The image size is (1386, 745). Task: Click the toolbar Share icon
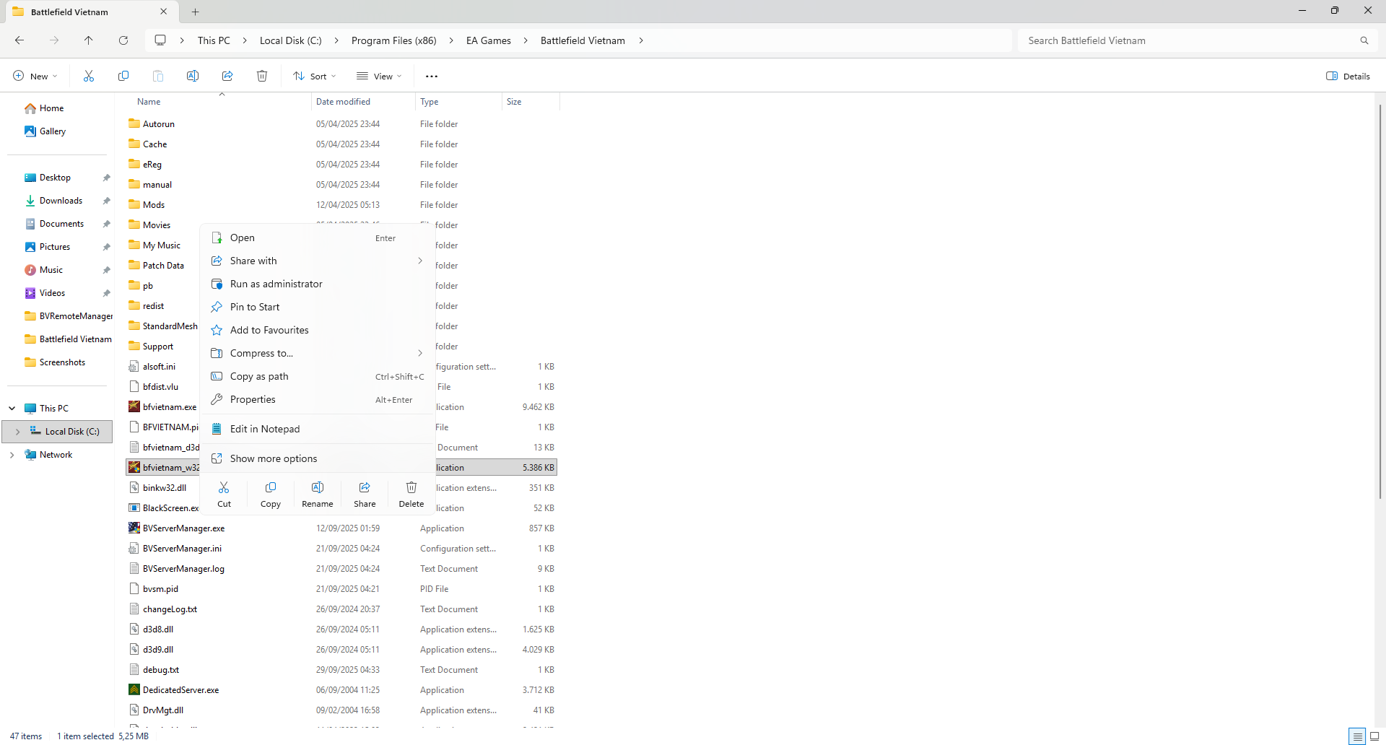click(x=227, y=76)
